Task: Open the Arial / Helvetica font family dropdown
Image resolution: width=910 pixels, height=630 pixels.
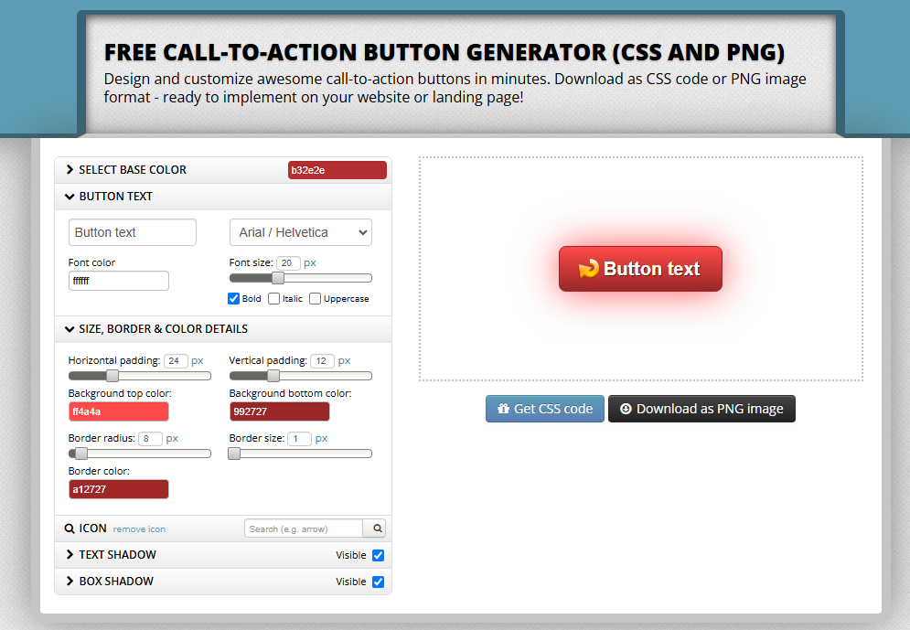Action: [300, 232]
